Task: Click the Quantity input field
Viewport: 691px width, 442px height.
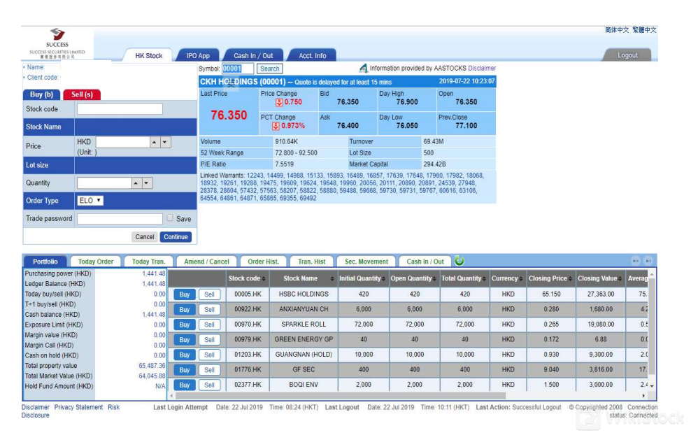Action: [x=104, y=183]
